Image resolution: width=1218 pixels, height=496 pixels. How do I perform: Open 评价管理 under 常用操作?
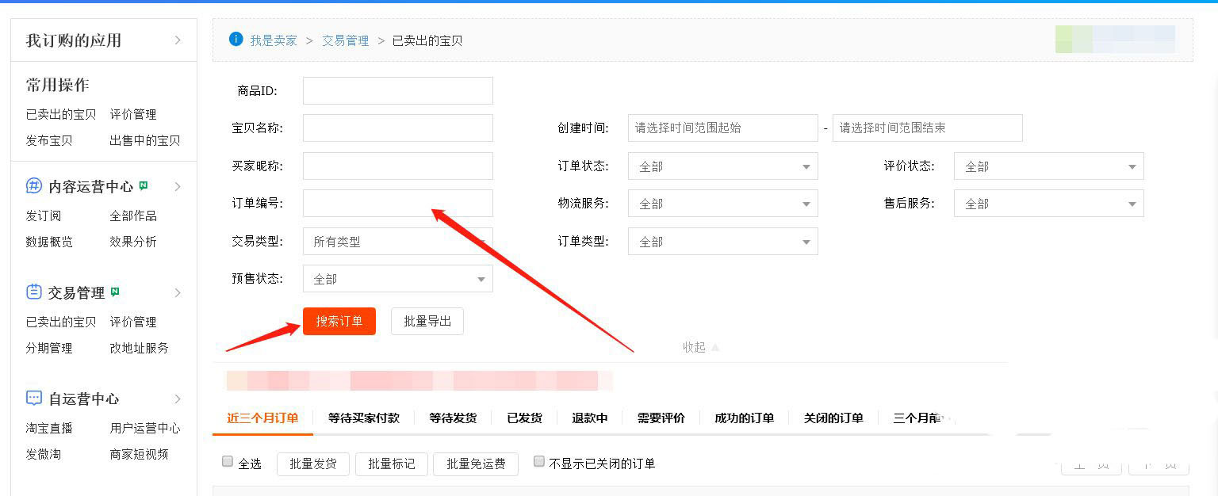(x=133, y=114)
